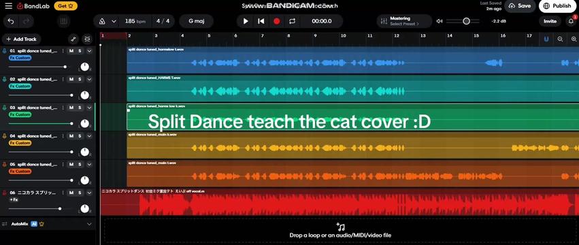Solo track 01 with S button
Screen dimensions: 579x245
click(80, 51)
